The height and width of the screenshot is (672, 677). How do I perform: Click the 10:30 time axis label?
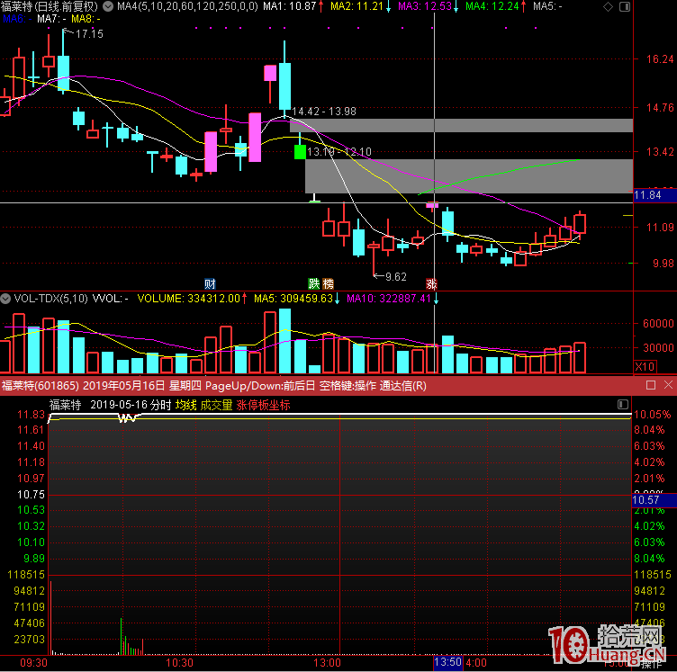pyautogui.click(x=180, y=663)
